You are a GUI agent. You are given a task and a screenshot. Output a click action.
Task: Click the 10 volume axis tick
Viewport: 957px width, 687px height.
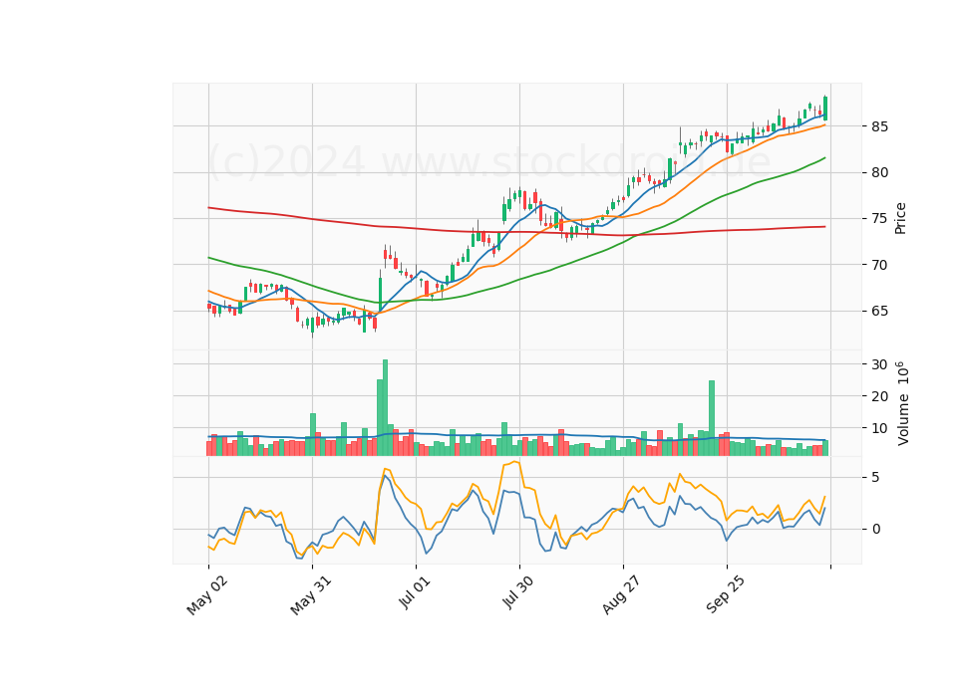pos(879,428)
